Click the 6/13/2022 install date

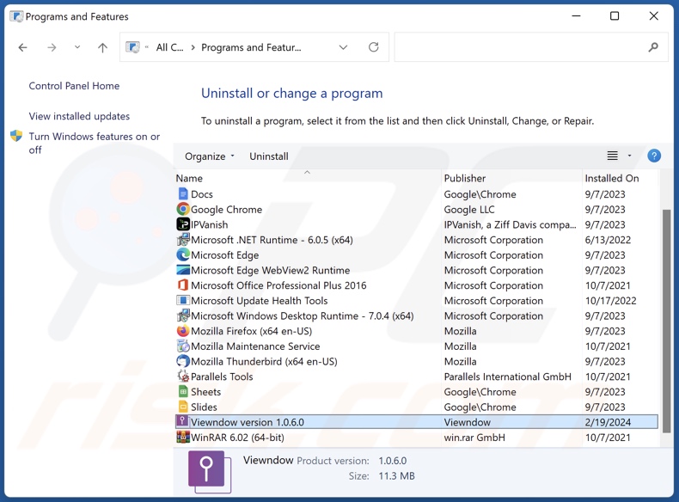tap(608, 240)
